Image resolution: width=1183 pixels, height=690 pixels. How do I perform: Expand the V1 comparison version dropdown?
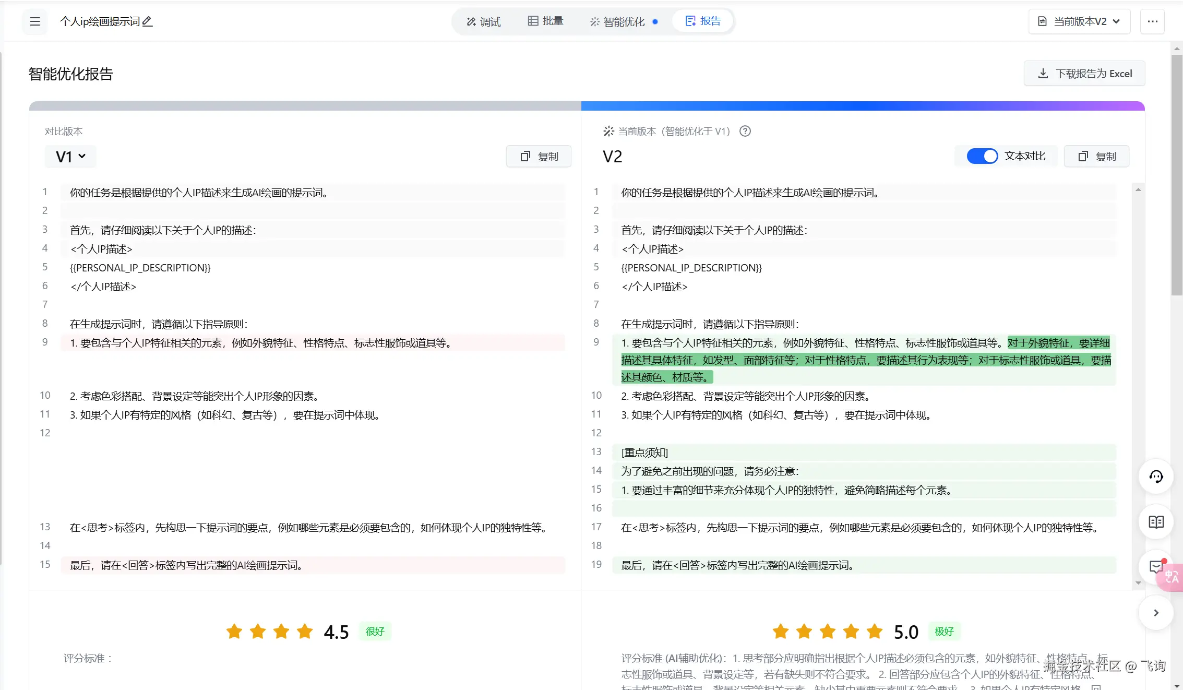click(x=70, y=157)
